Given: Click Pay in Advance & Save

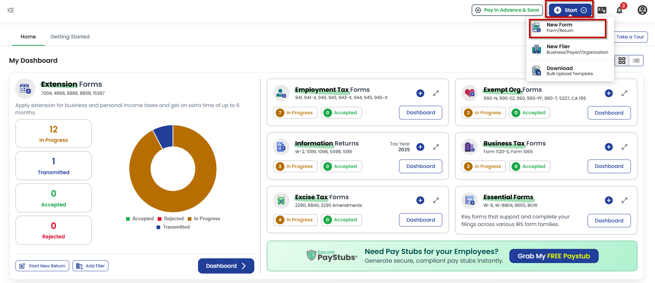Looking at the screenshot, I should pyautogui.click(x=507, y=10).
